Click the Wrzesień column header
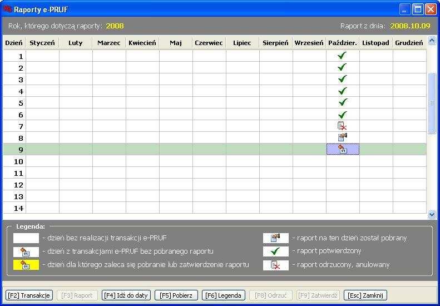 pyautogui.click(x=309, y=43)
